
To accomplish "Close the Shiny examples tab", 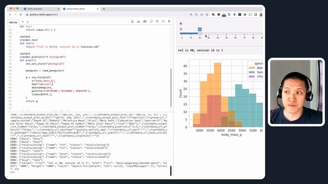I will coord(58,9).
